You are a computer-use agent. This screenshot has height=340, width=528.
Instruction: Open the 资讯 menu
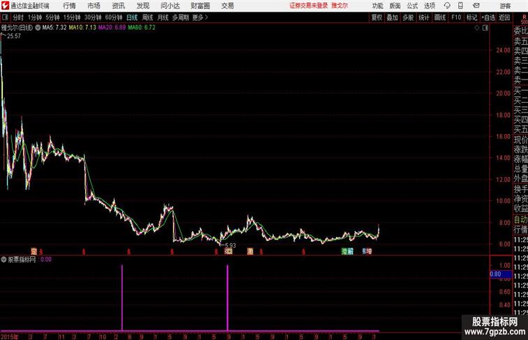click(x=118, y=6)
